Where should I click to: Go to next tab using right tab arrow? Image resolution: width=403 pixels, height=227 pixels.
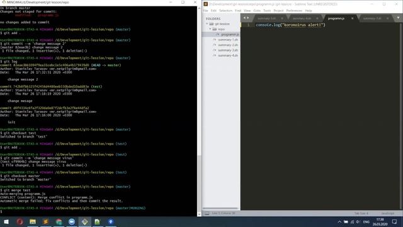click(248, 18)
